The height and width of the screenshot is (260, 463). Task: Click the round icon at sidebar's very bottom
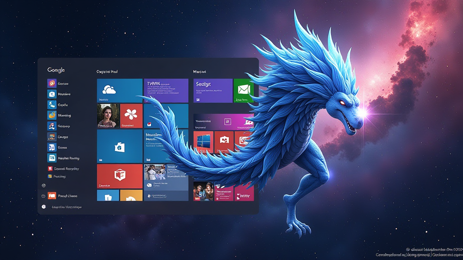44,207
